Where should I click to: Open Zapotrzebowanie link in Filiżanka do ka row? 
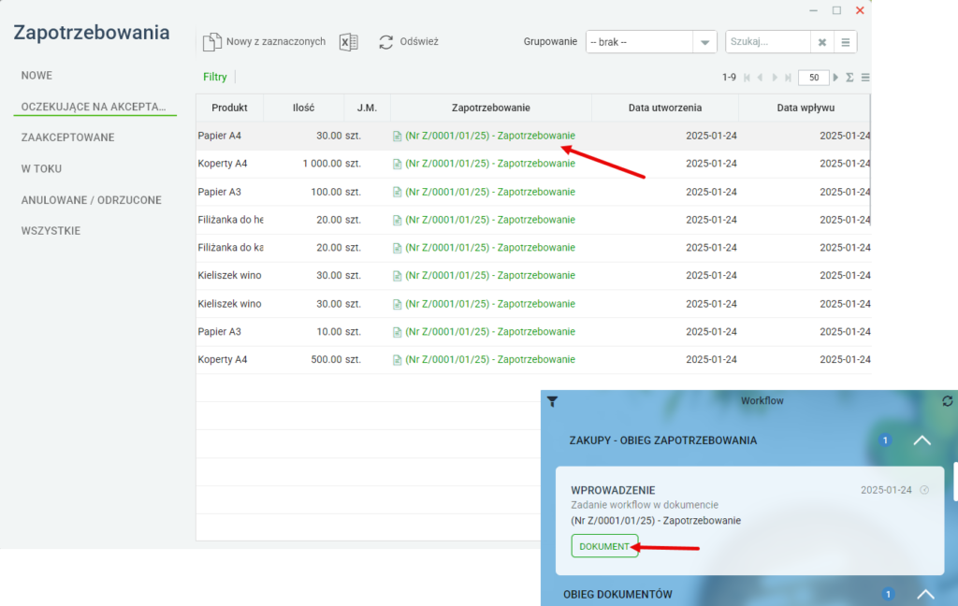click(x=490, y=248)
